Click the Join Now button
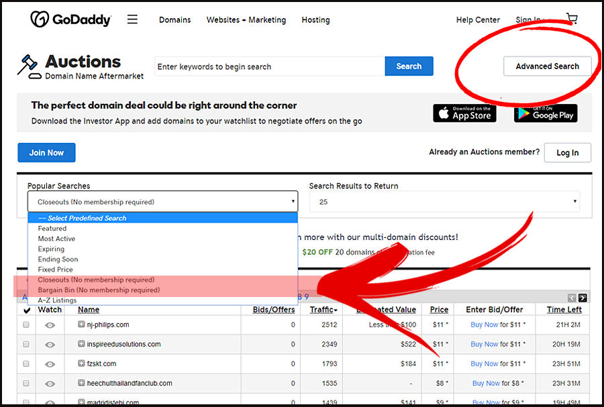604x407 pixels. click(46, 152)
